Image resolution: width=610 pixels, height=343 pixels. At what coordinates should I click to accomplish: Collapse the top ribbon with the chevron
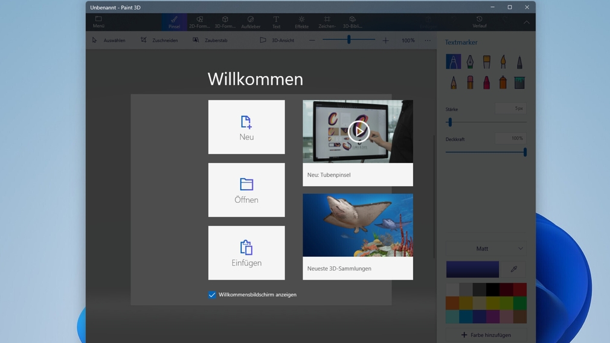click(527, 22)
